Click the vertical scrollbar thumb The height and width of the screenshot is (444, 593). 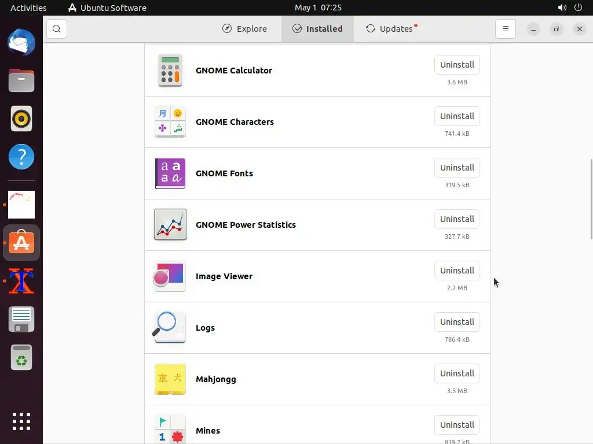(x=591, y=199)
